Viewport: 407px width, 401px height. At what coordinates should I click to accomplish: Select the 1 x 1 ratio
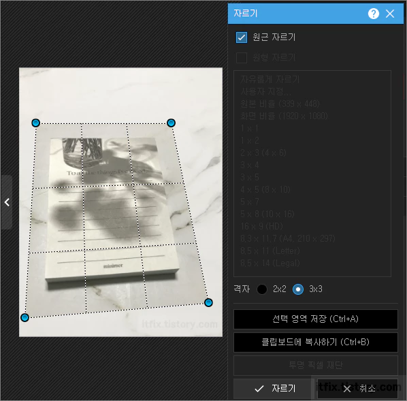[x=250, y=128]
